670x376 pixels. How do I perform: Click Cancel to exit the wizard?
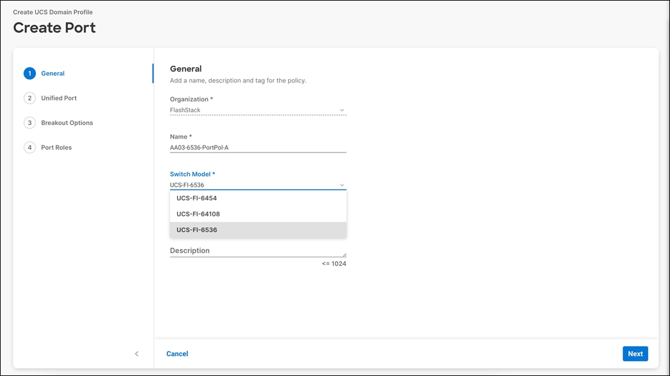177,353
